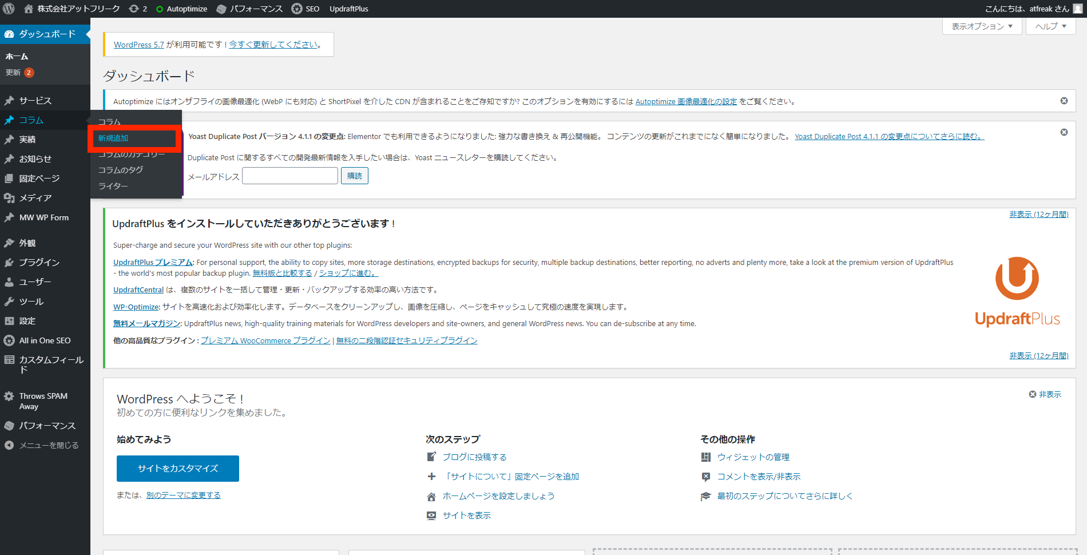
Task: Open the お知らせ sidebar menu
Action: click(45, 158)
